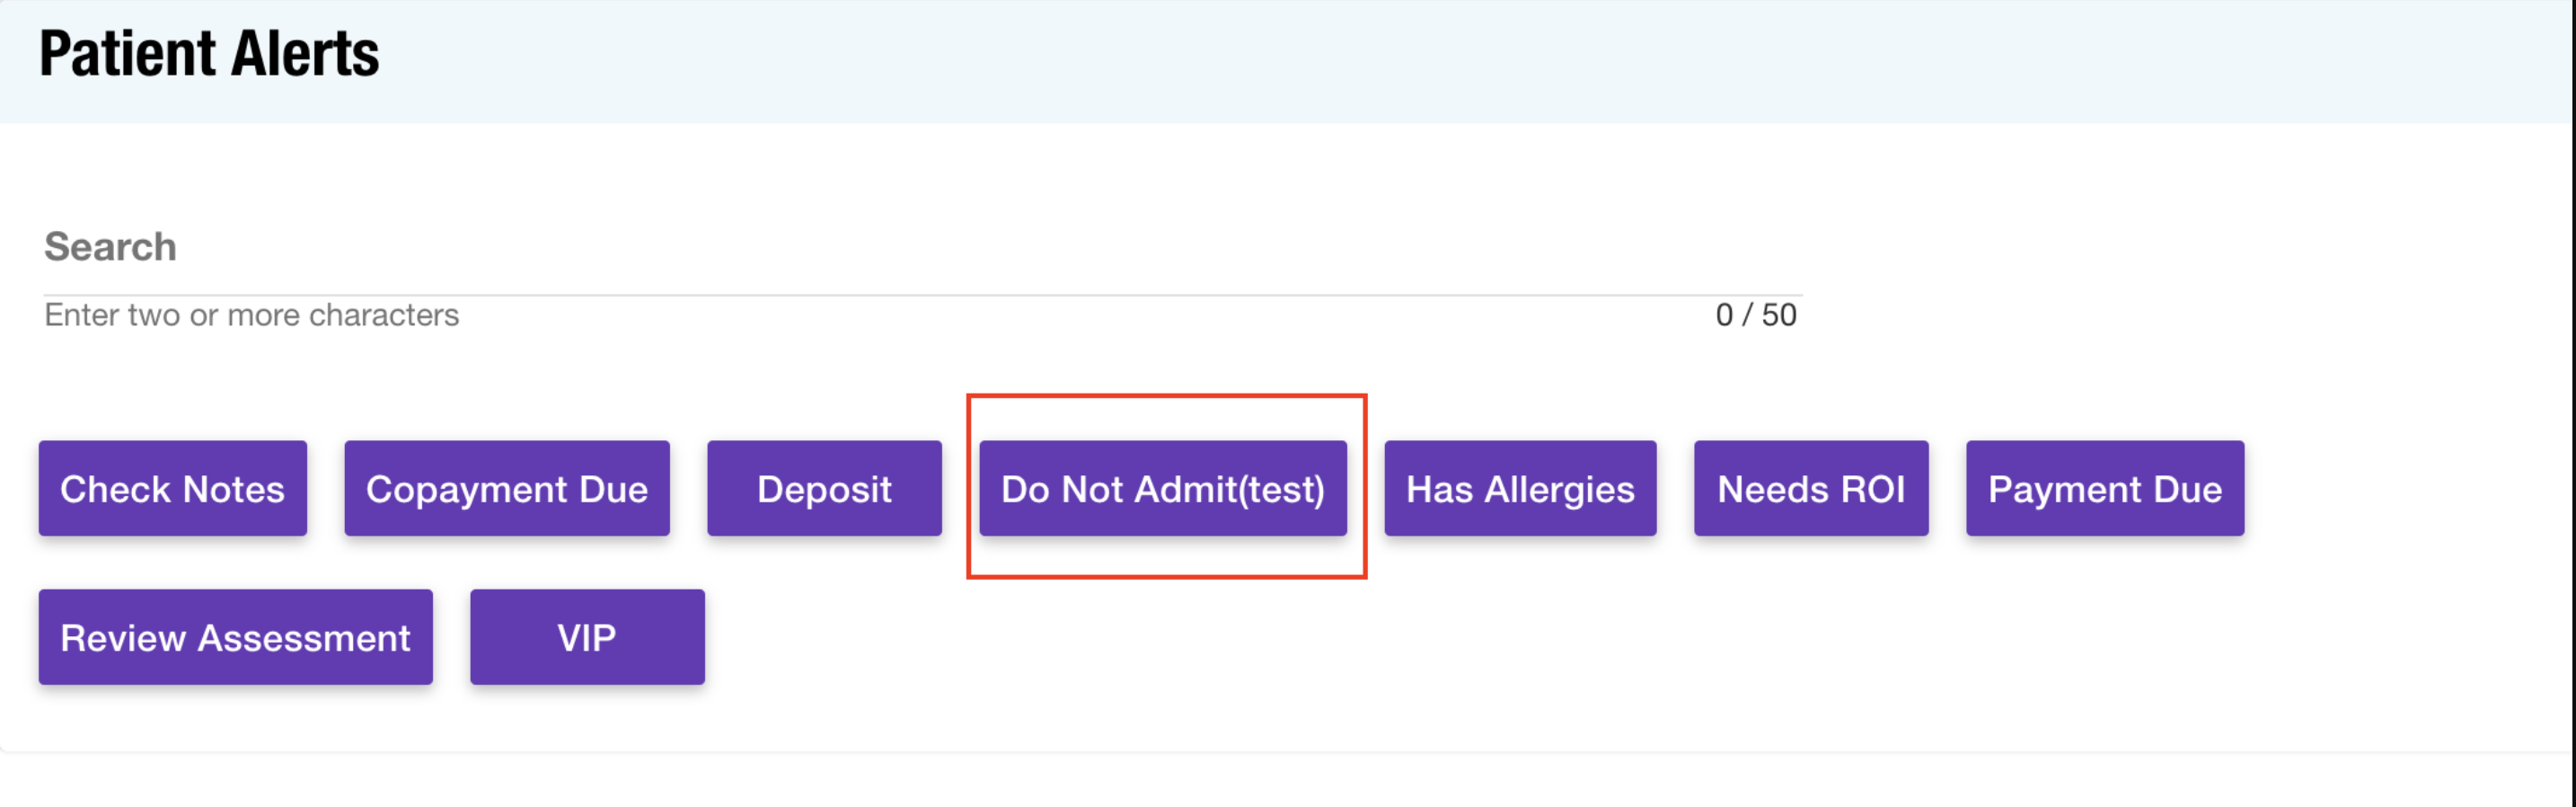The image size is (2576, 807).
Task: Select the Do Not Admit(test) alert
Action: (1162, 489)
